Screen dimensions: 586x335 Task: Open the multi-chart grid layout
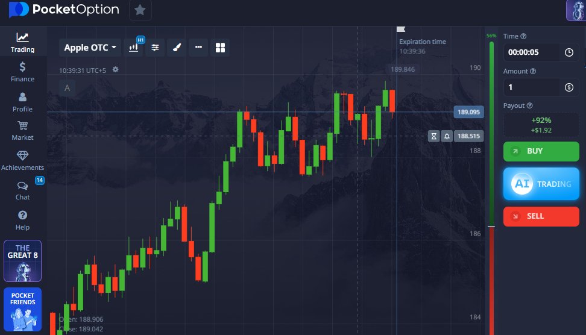point(220,48)
